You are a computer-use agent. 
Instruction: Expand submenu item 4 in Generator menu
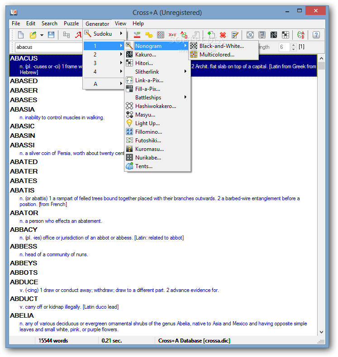point(104,72)
